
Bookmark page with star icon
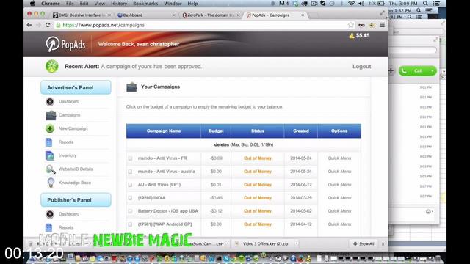coord(351,25)
